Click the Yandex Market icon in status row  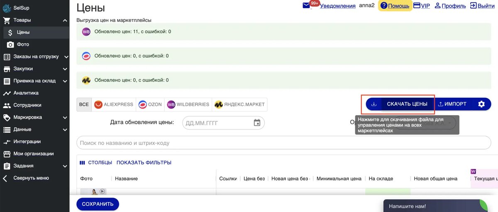click(86, 80)
